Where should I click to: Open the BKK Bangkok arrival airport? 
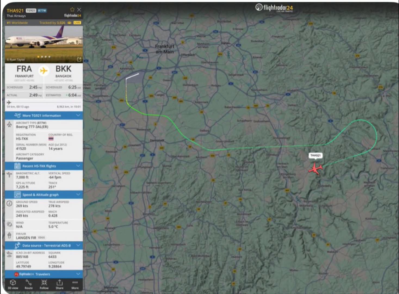point(63,72)
